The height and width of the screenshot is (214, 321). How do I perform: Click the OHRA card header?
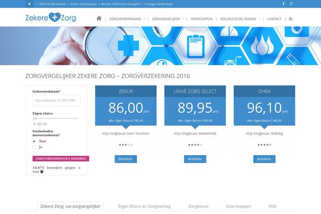tap(264, 91)
